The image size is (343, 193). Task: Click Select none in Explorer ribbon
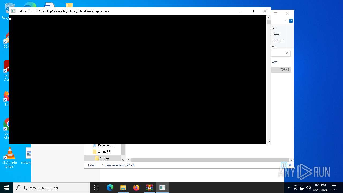pos(275,34)
